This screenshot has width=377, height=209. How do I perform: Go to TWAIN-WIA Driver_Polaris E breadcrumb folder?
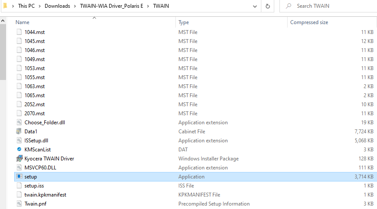point(111,6)
